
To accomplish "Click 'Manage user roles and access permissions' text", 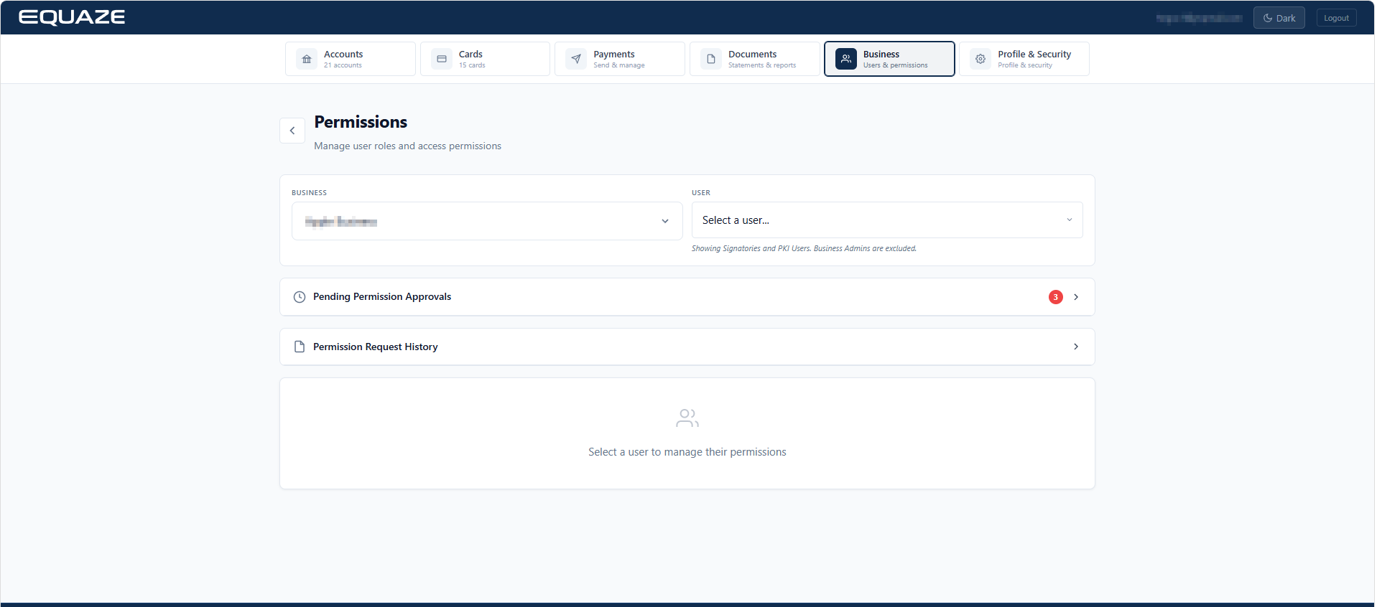I will (x=407, y=146).
